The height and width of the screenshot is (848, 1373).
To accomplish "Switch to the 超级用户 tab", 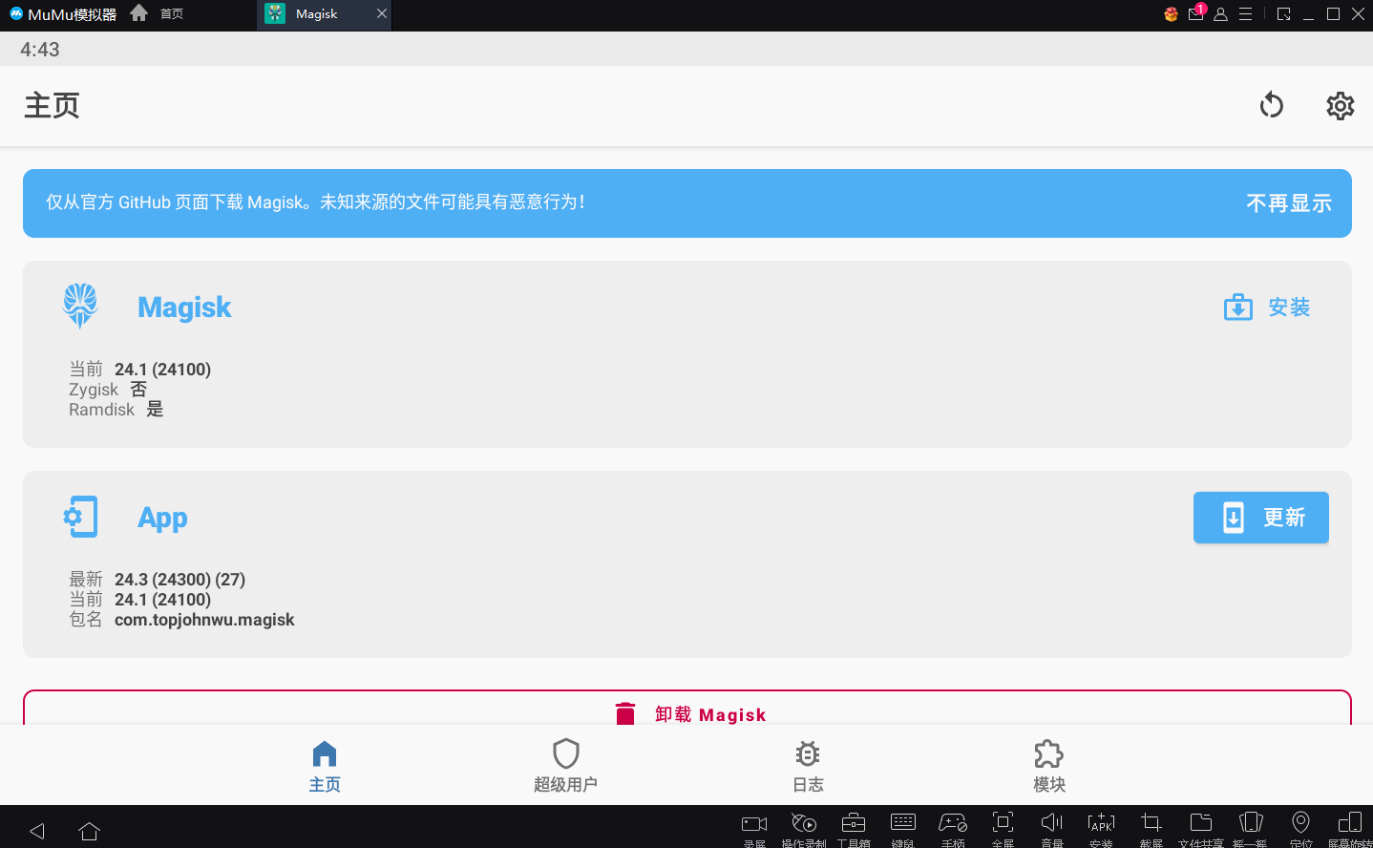I will 565,764.
